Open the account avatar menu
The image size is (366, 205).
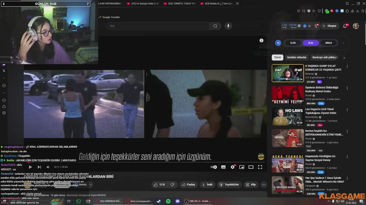[356, 26]
